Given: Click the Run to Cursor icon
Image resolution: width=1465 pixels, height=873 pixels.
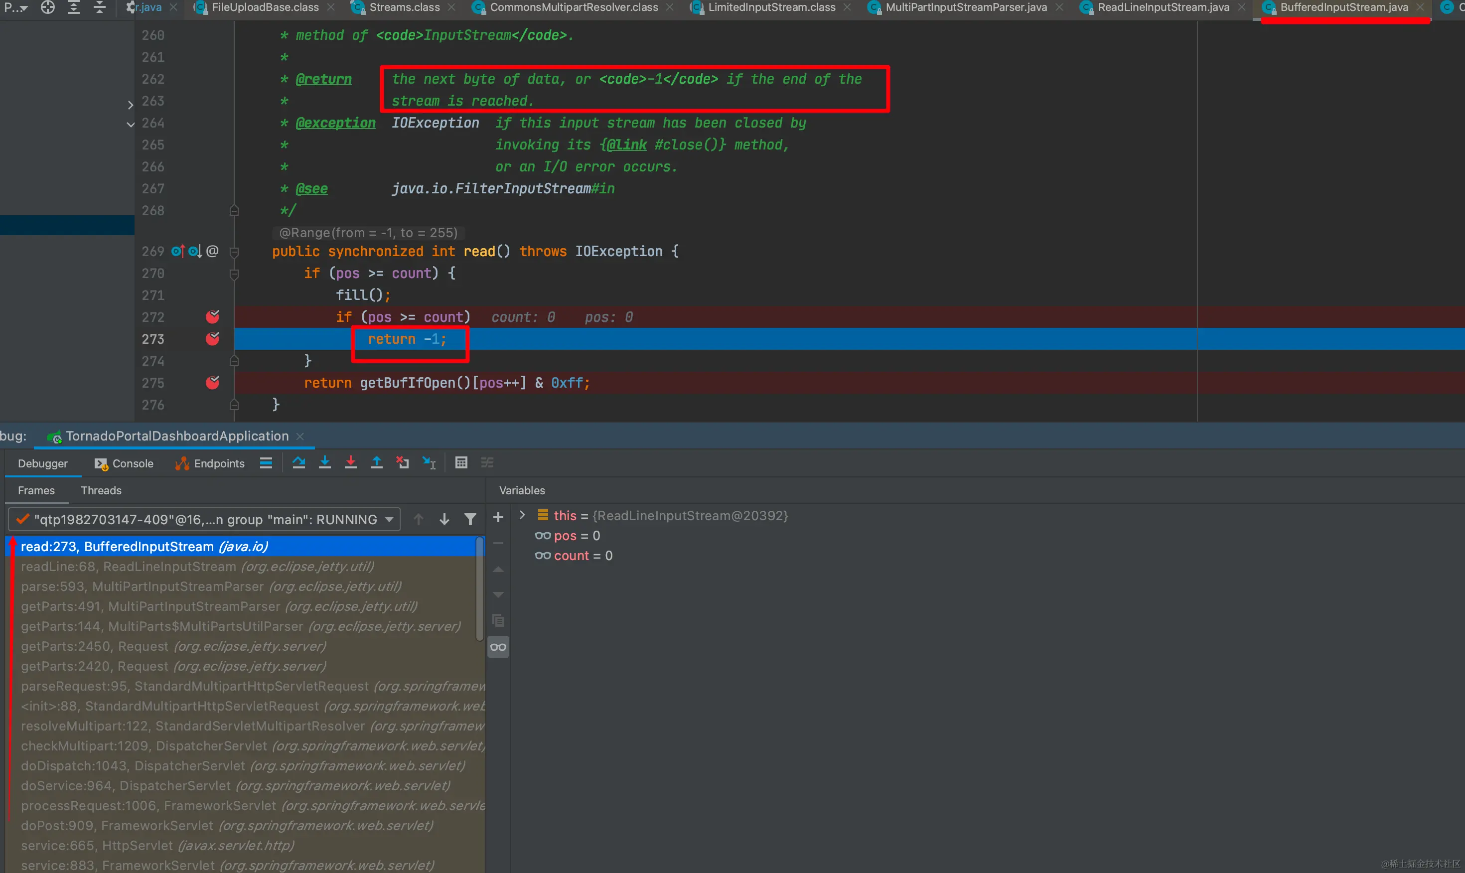Looking at the screenshot, I should [429, 463].
